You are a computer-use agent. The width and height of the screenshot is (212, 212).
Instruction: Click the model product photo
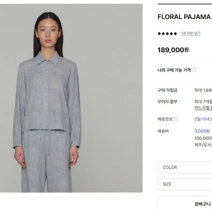tap(71, 98)
